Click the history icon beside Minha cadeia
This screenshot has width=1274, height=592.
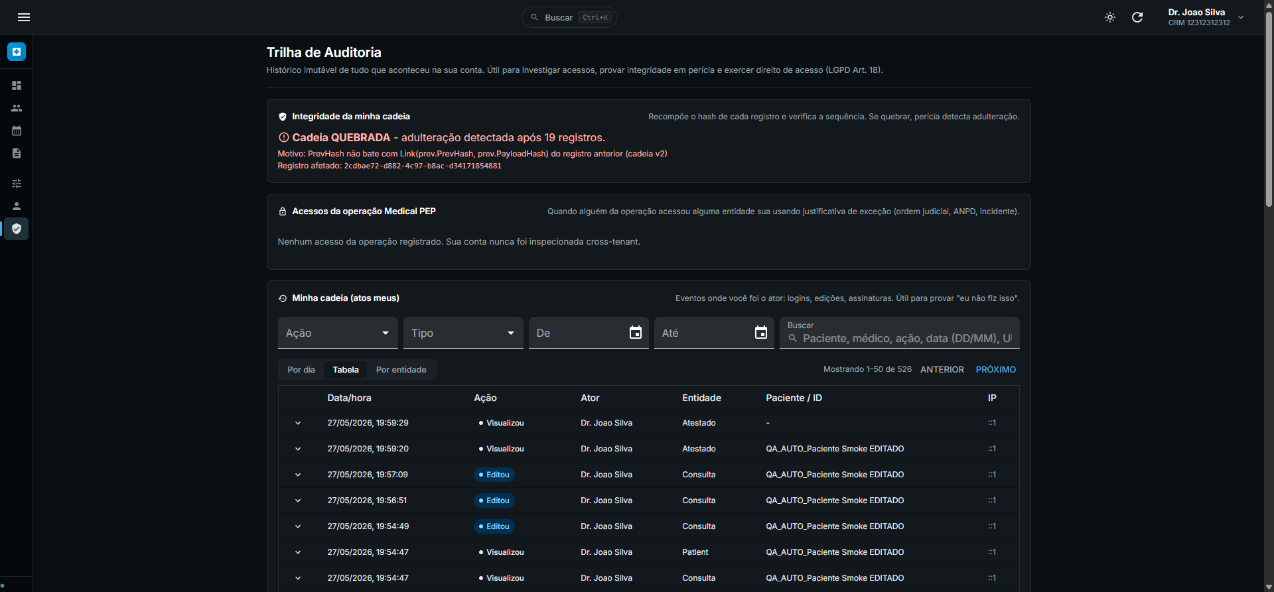click(283, 298)
